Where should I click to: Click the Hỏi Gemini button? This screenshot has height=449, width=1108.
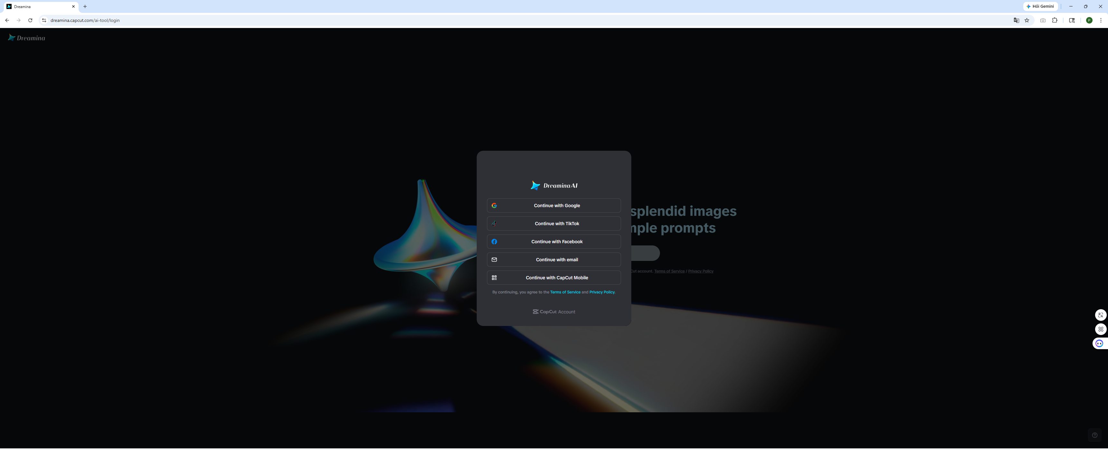tap(1040, 6)
